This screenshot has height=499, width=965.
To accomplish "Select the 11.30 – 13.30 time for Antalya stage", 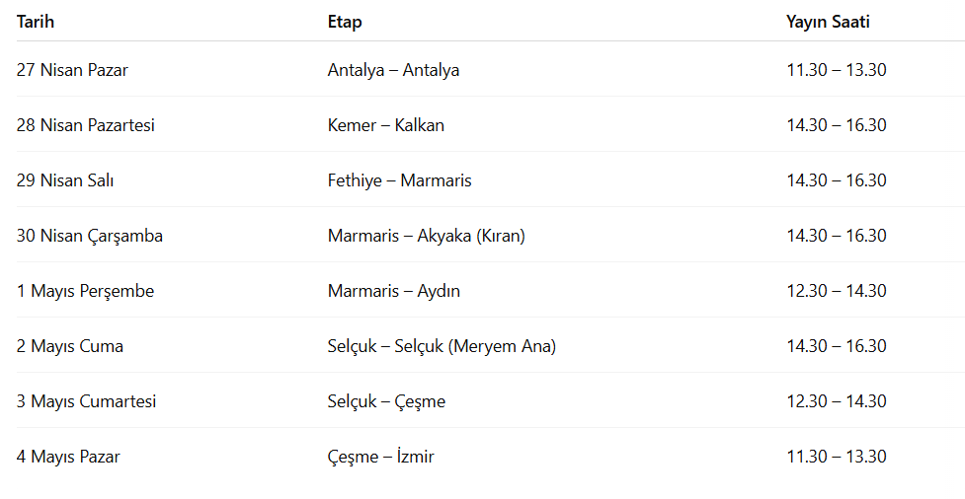I will [x=836, y=70].
